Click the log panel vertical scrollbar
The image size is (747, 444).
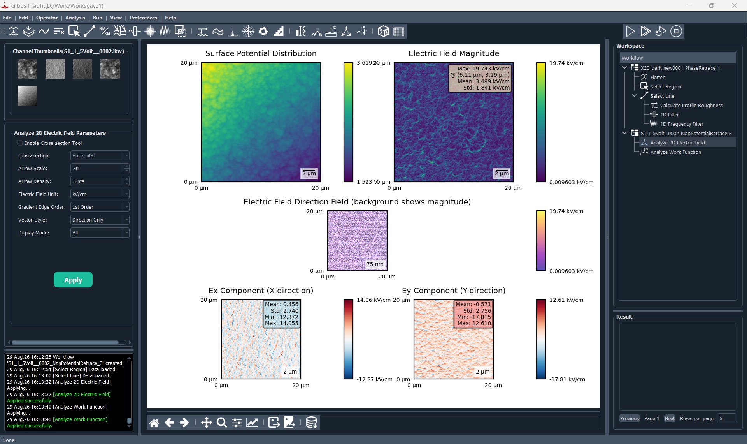[129, 420]
